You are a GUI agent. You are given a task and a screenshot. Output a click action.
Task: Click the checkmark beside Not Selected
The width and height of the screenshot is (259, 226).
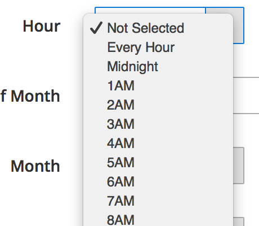(96, 28)
